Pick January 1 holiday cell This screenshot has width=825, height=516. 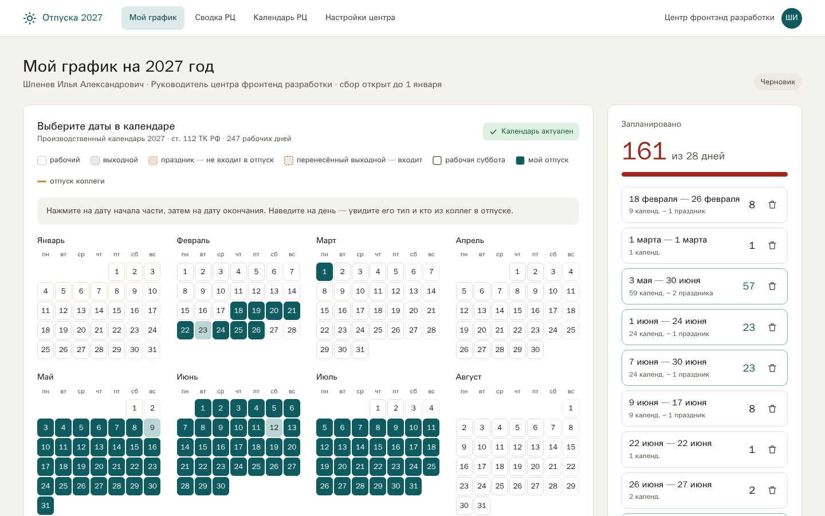point(117,272)
